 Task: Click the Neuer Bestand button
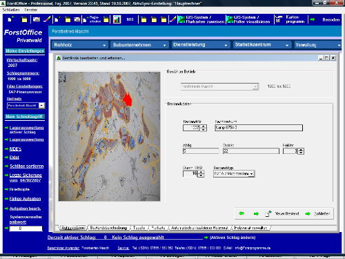(x=287, y=213)
